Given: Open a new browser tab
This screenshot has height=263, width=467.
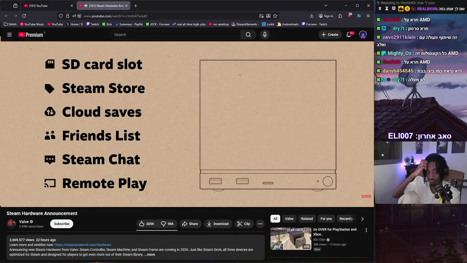Looking at the screenshot, I should pos(135,5).
